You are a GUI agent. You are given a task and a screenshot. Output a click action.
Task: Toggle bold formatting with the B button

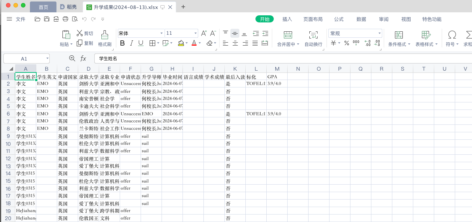[122, 43]
